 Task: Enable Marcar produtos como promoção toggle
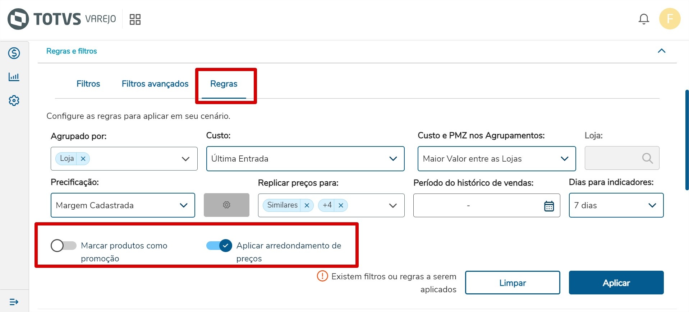(64, 246)
